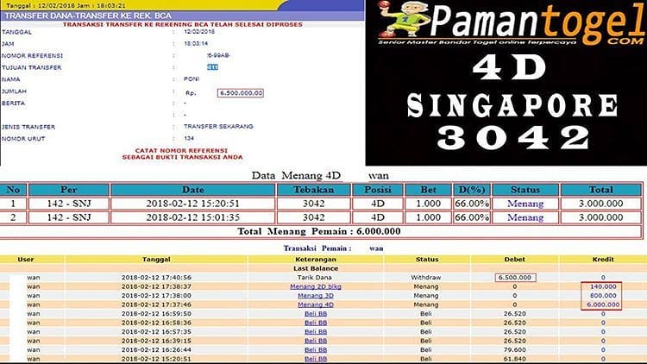Click timestamp 2018-02-12 17:40:56
This screenshot has width=647, height=364.
pos(156,278)
